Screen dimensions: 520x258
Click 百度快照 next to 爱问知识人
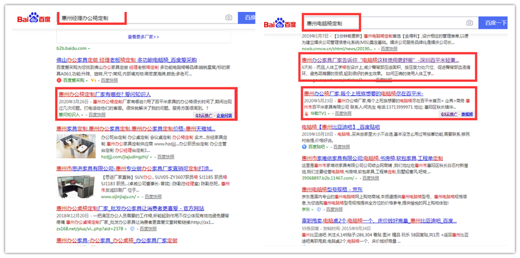(97, 115)
